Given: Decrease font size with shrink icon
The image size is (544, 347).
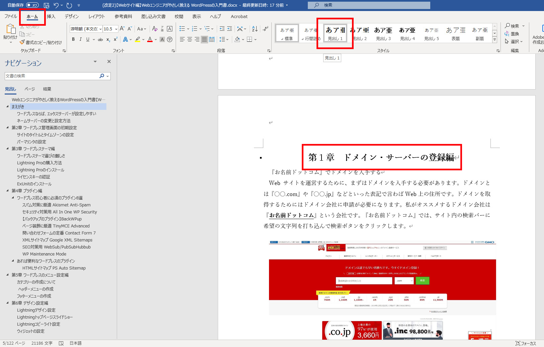Looking at the screenshot, I should pyautogui.click(x=130, y=29).
